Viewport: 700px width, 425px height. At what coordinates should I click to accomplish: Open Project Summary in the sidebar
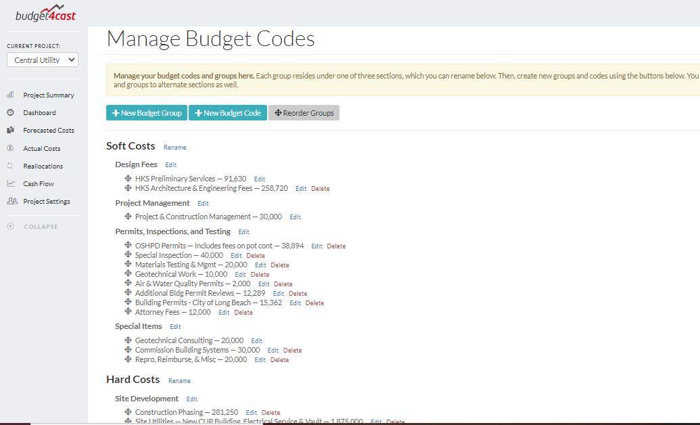pos(49,95)
